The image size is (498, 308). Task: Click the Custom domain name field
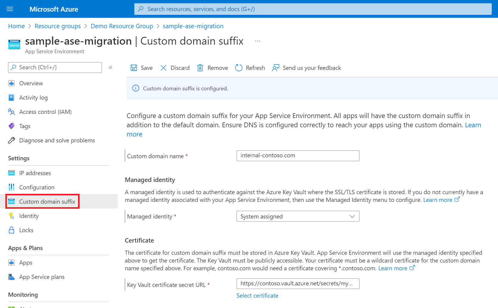[298, 155]
